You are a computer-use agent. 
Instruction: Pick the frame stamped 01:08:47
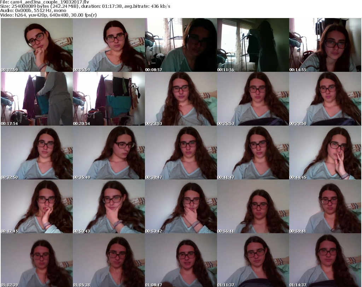[x=181, y=260]
